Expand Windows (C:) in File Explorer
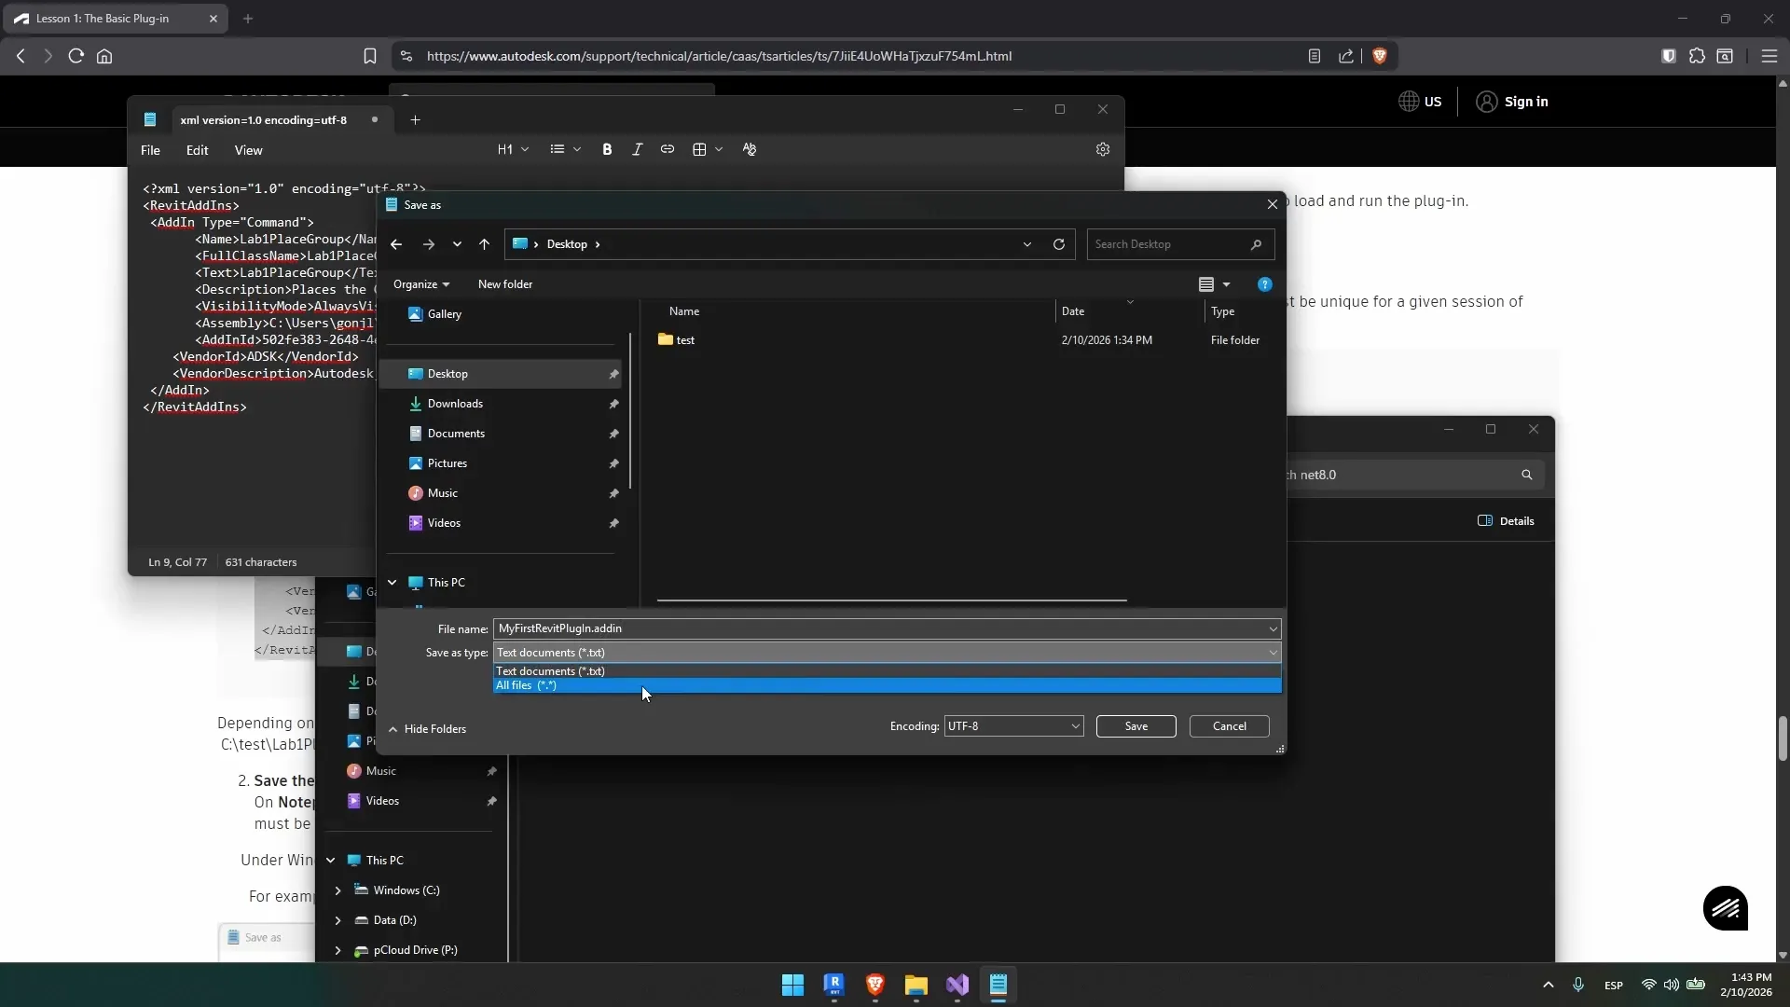 coord(338,890)
